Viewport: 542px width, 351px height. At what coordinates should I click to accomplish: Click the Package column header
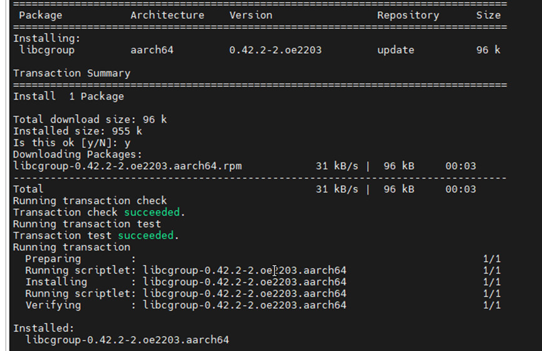(x=41, y=15)
